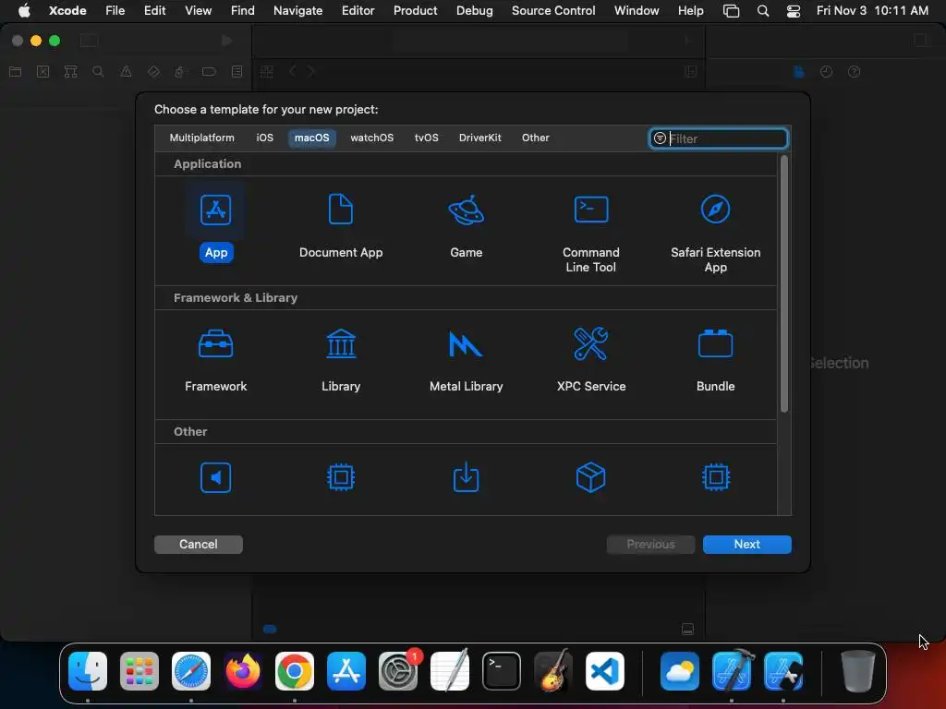This screenshot has width=946, height=709.
Task: Launch Google Chrome from the Dock
Action: tap(295, 671)
